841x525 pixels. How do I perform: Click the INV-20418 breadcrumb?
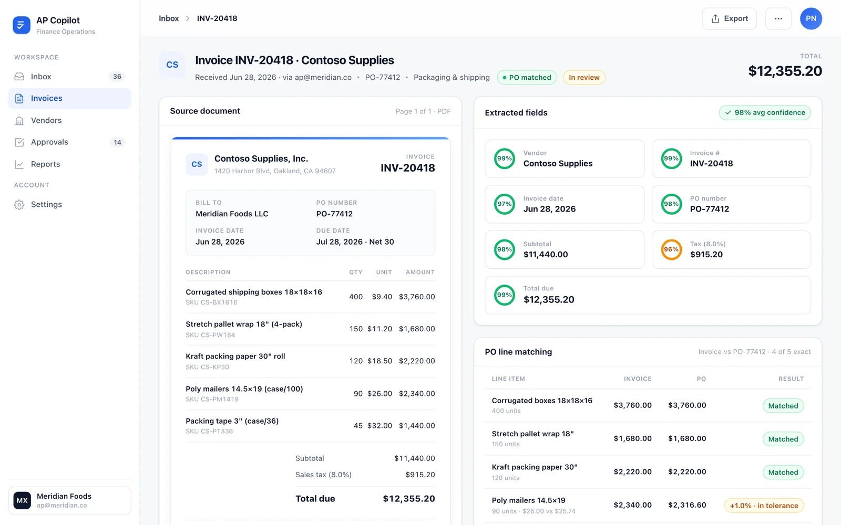click(x=217, y=18)
